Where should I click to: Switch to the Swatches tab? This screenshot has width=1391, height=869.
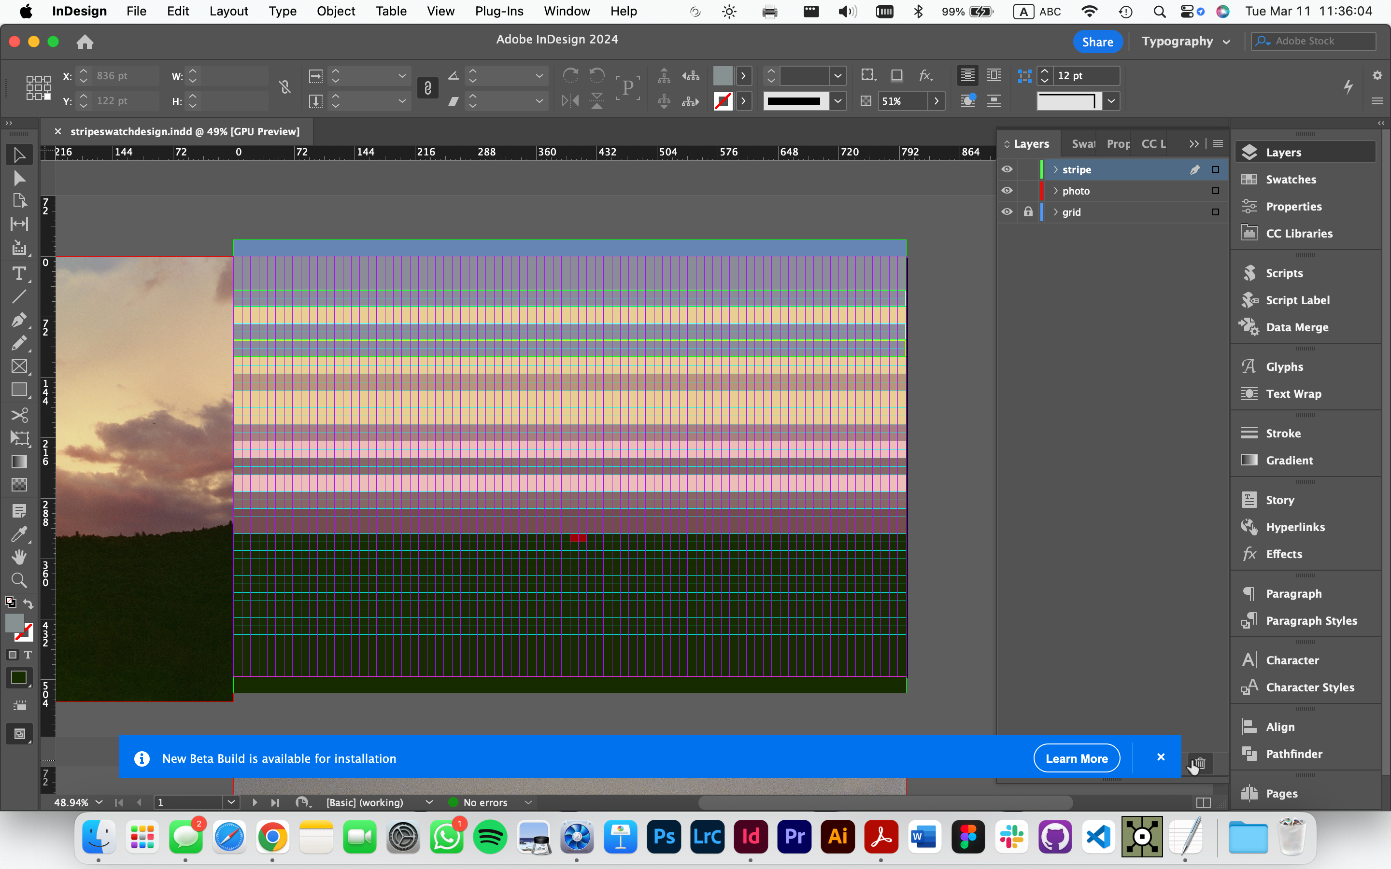1082,144
